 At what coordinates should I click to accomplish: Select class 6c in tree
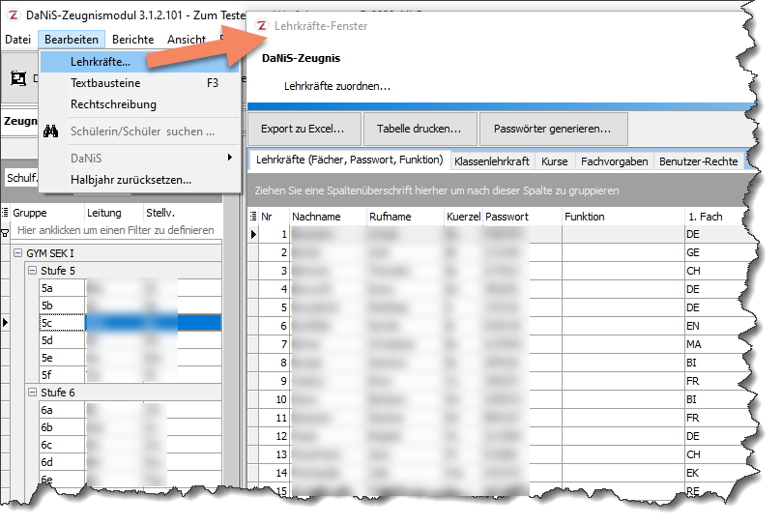pos(46,445)
